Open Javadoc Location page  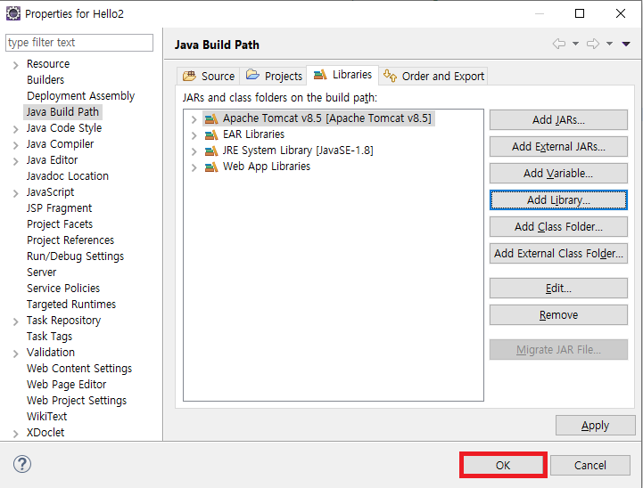tap(68, 176)
